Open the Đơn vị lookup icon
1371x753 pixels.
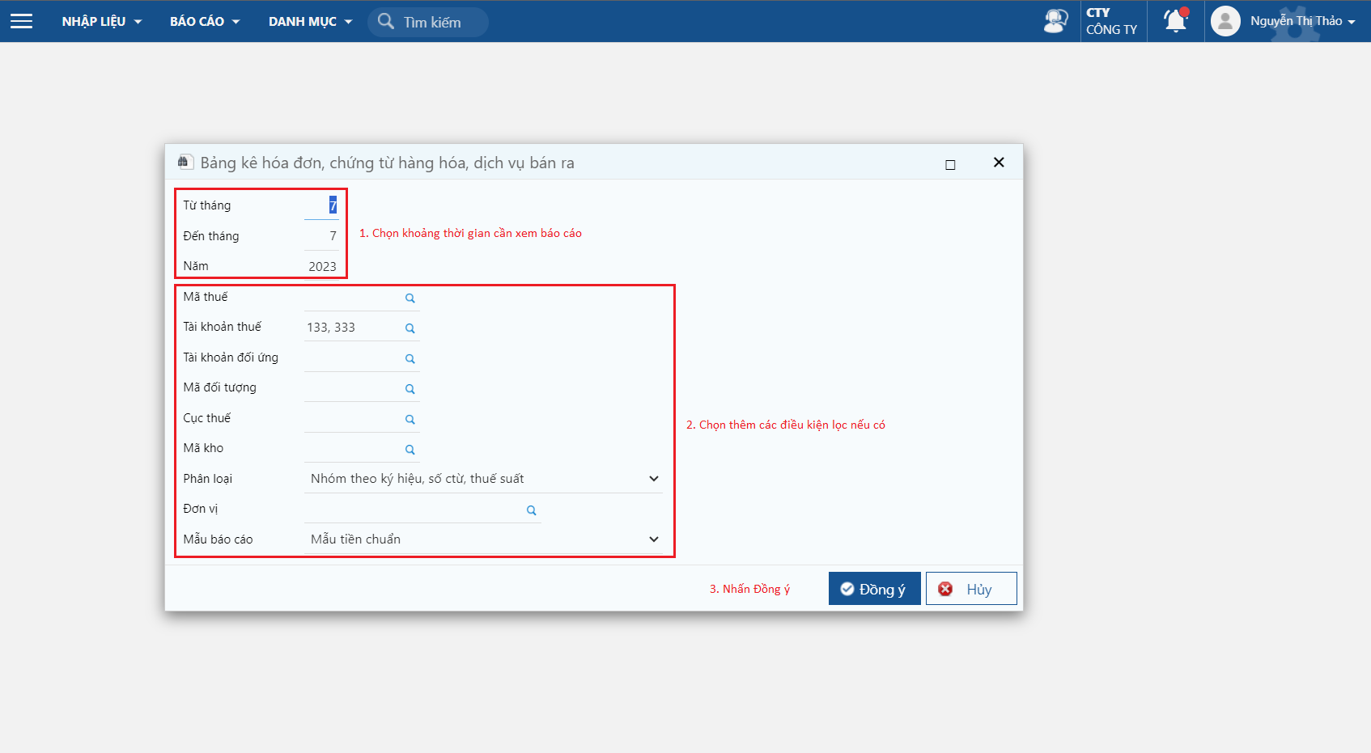click(x=532, y=510)
